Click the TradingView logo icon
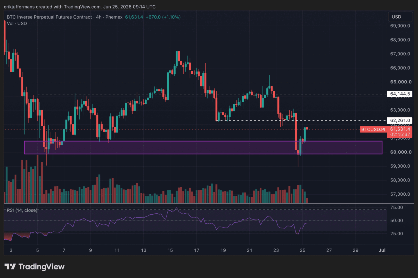Screen dimensions: 418x278 tap(10, 266)
